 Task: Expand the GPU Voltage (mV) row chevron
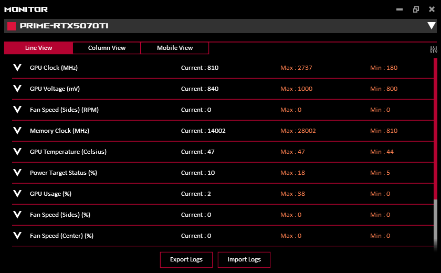pos(17,89)
